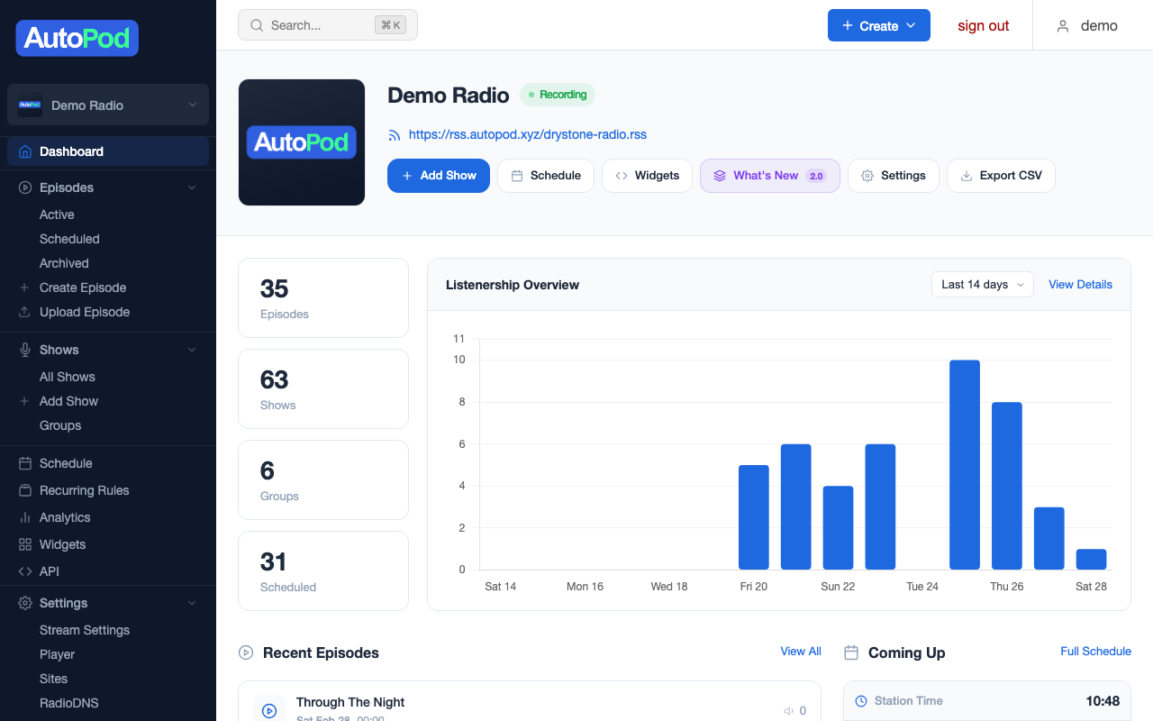Open Stream Settings under Settings
Screen dimensions: 1153x721
pos(84,630)
